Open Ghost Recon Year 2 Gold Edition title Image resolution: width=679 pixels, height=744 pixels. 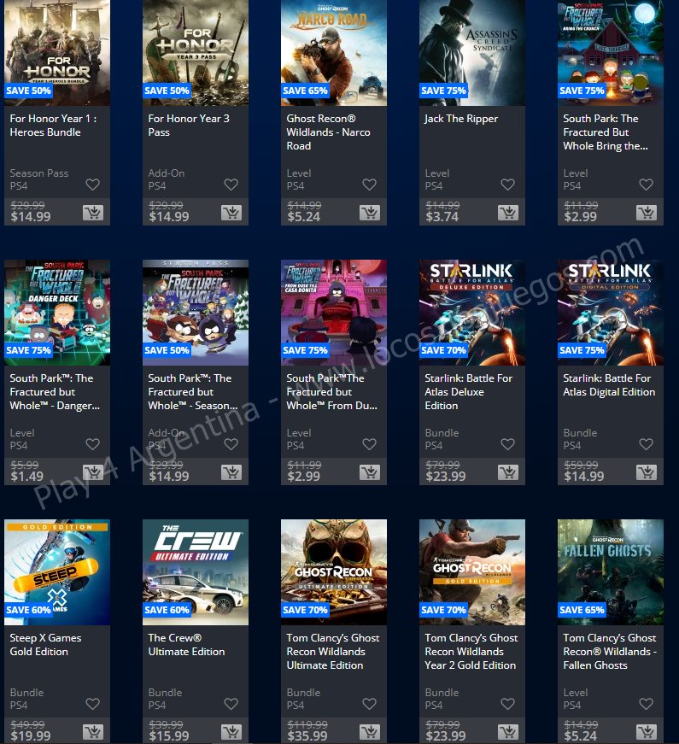471,651
